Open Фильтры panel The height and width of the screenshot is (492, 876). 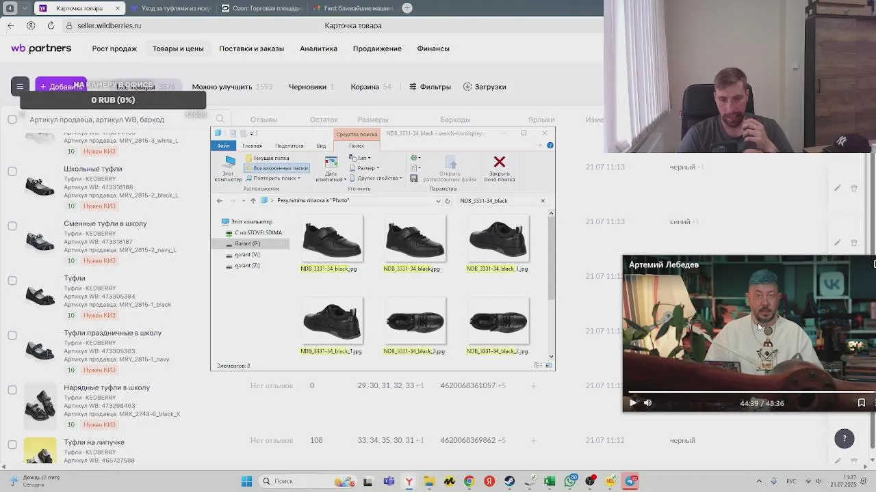pyautogui.click(x=430, y=87)
